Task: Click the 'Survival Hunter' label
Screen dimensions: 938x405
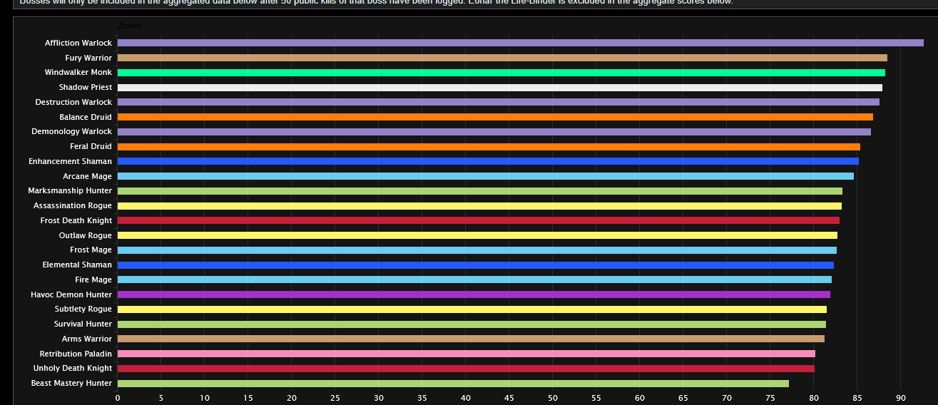Action: 83,324
